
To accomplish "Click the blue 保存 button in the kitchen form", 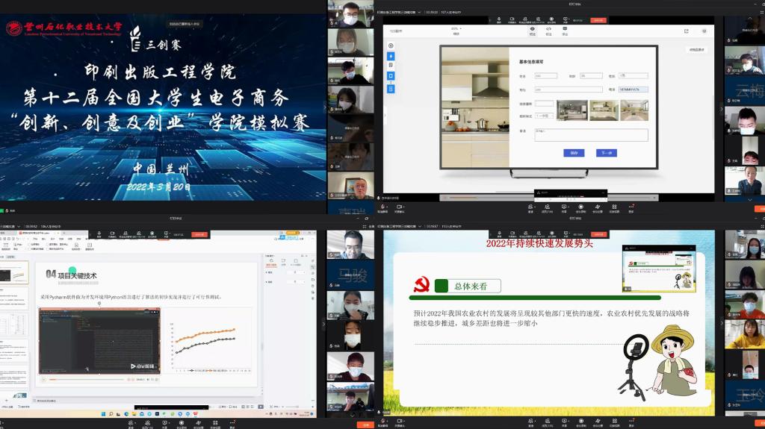I will tap(573, 153).
